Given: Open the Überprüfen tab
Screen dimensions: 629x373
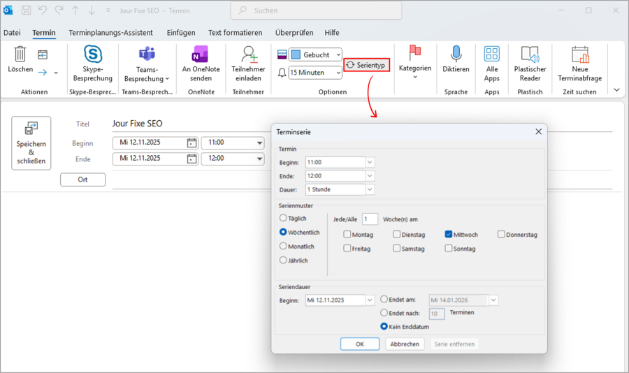Looking at the screenshot, I should coord(294,33).
